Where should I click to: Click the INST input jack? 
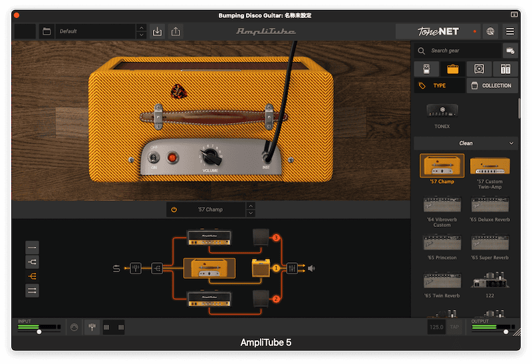(x=266, y=158)
